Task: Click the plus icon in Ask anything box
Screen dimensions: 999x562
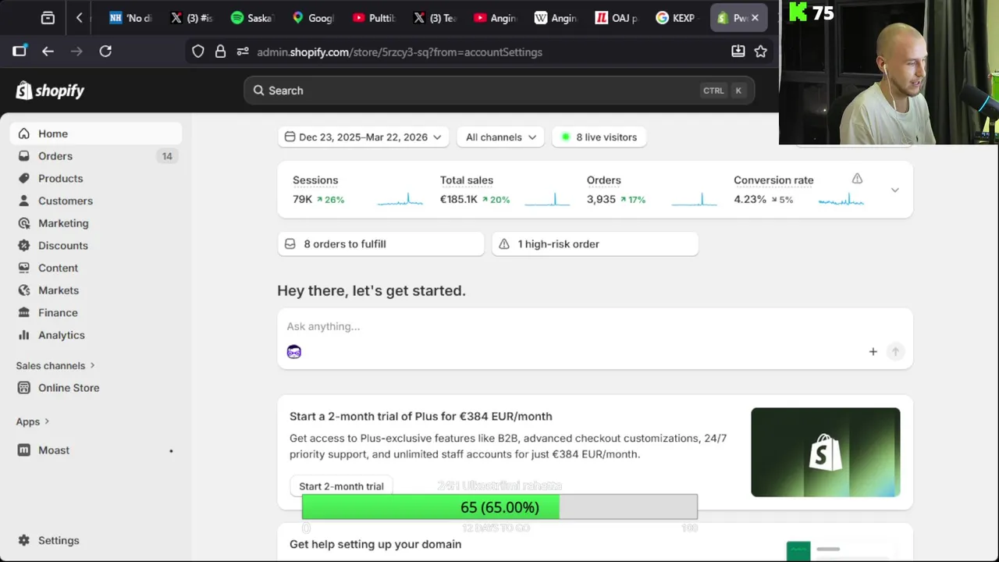Action: coord(873,352)
